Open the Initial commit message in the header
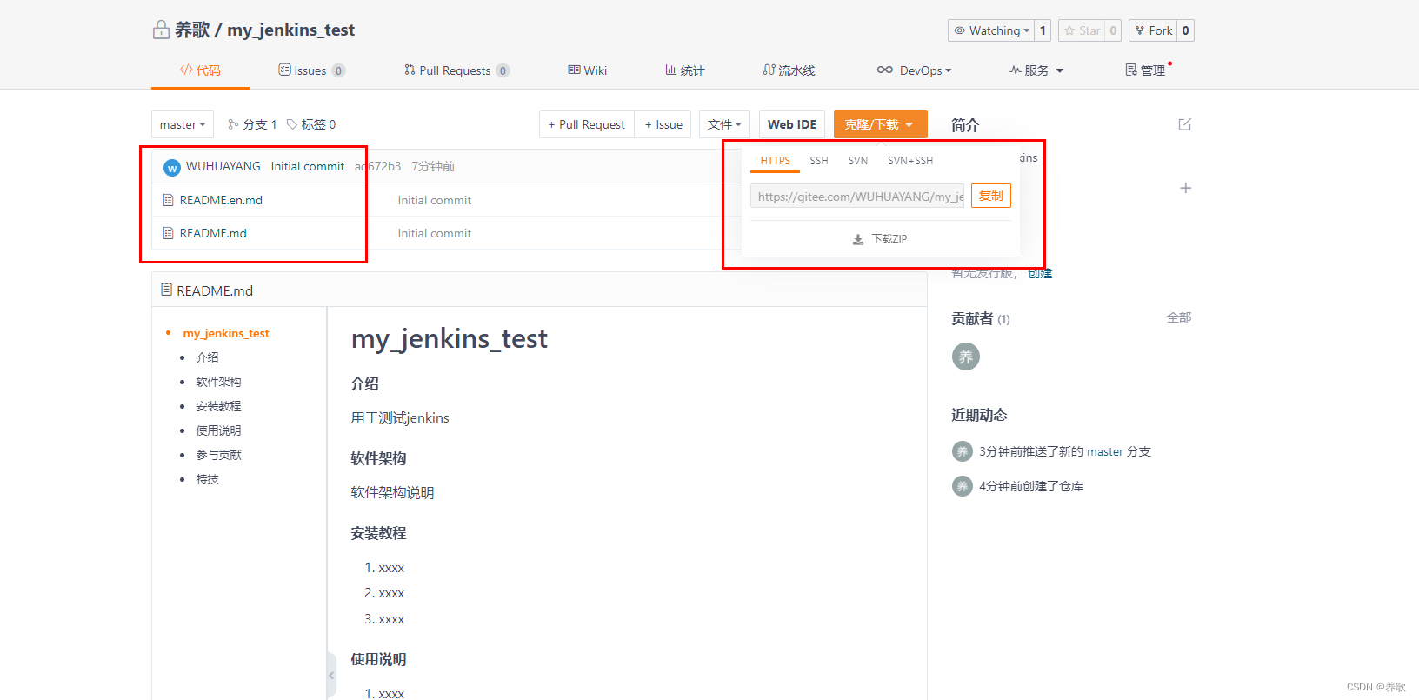 pyautogui.click(x=308, y=166)
